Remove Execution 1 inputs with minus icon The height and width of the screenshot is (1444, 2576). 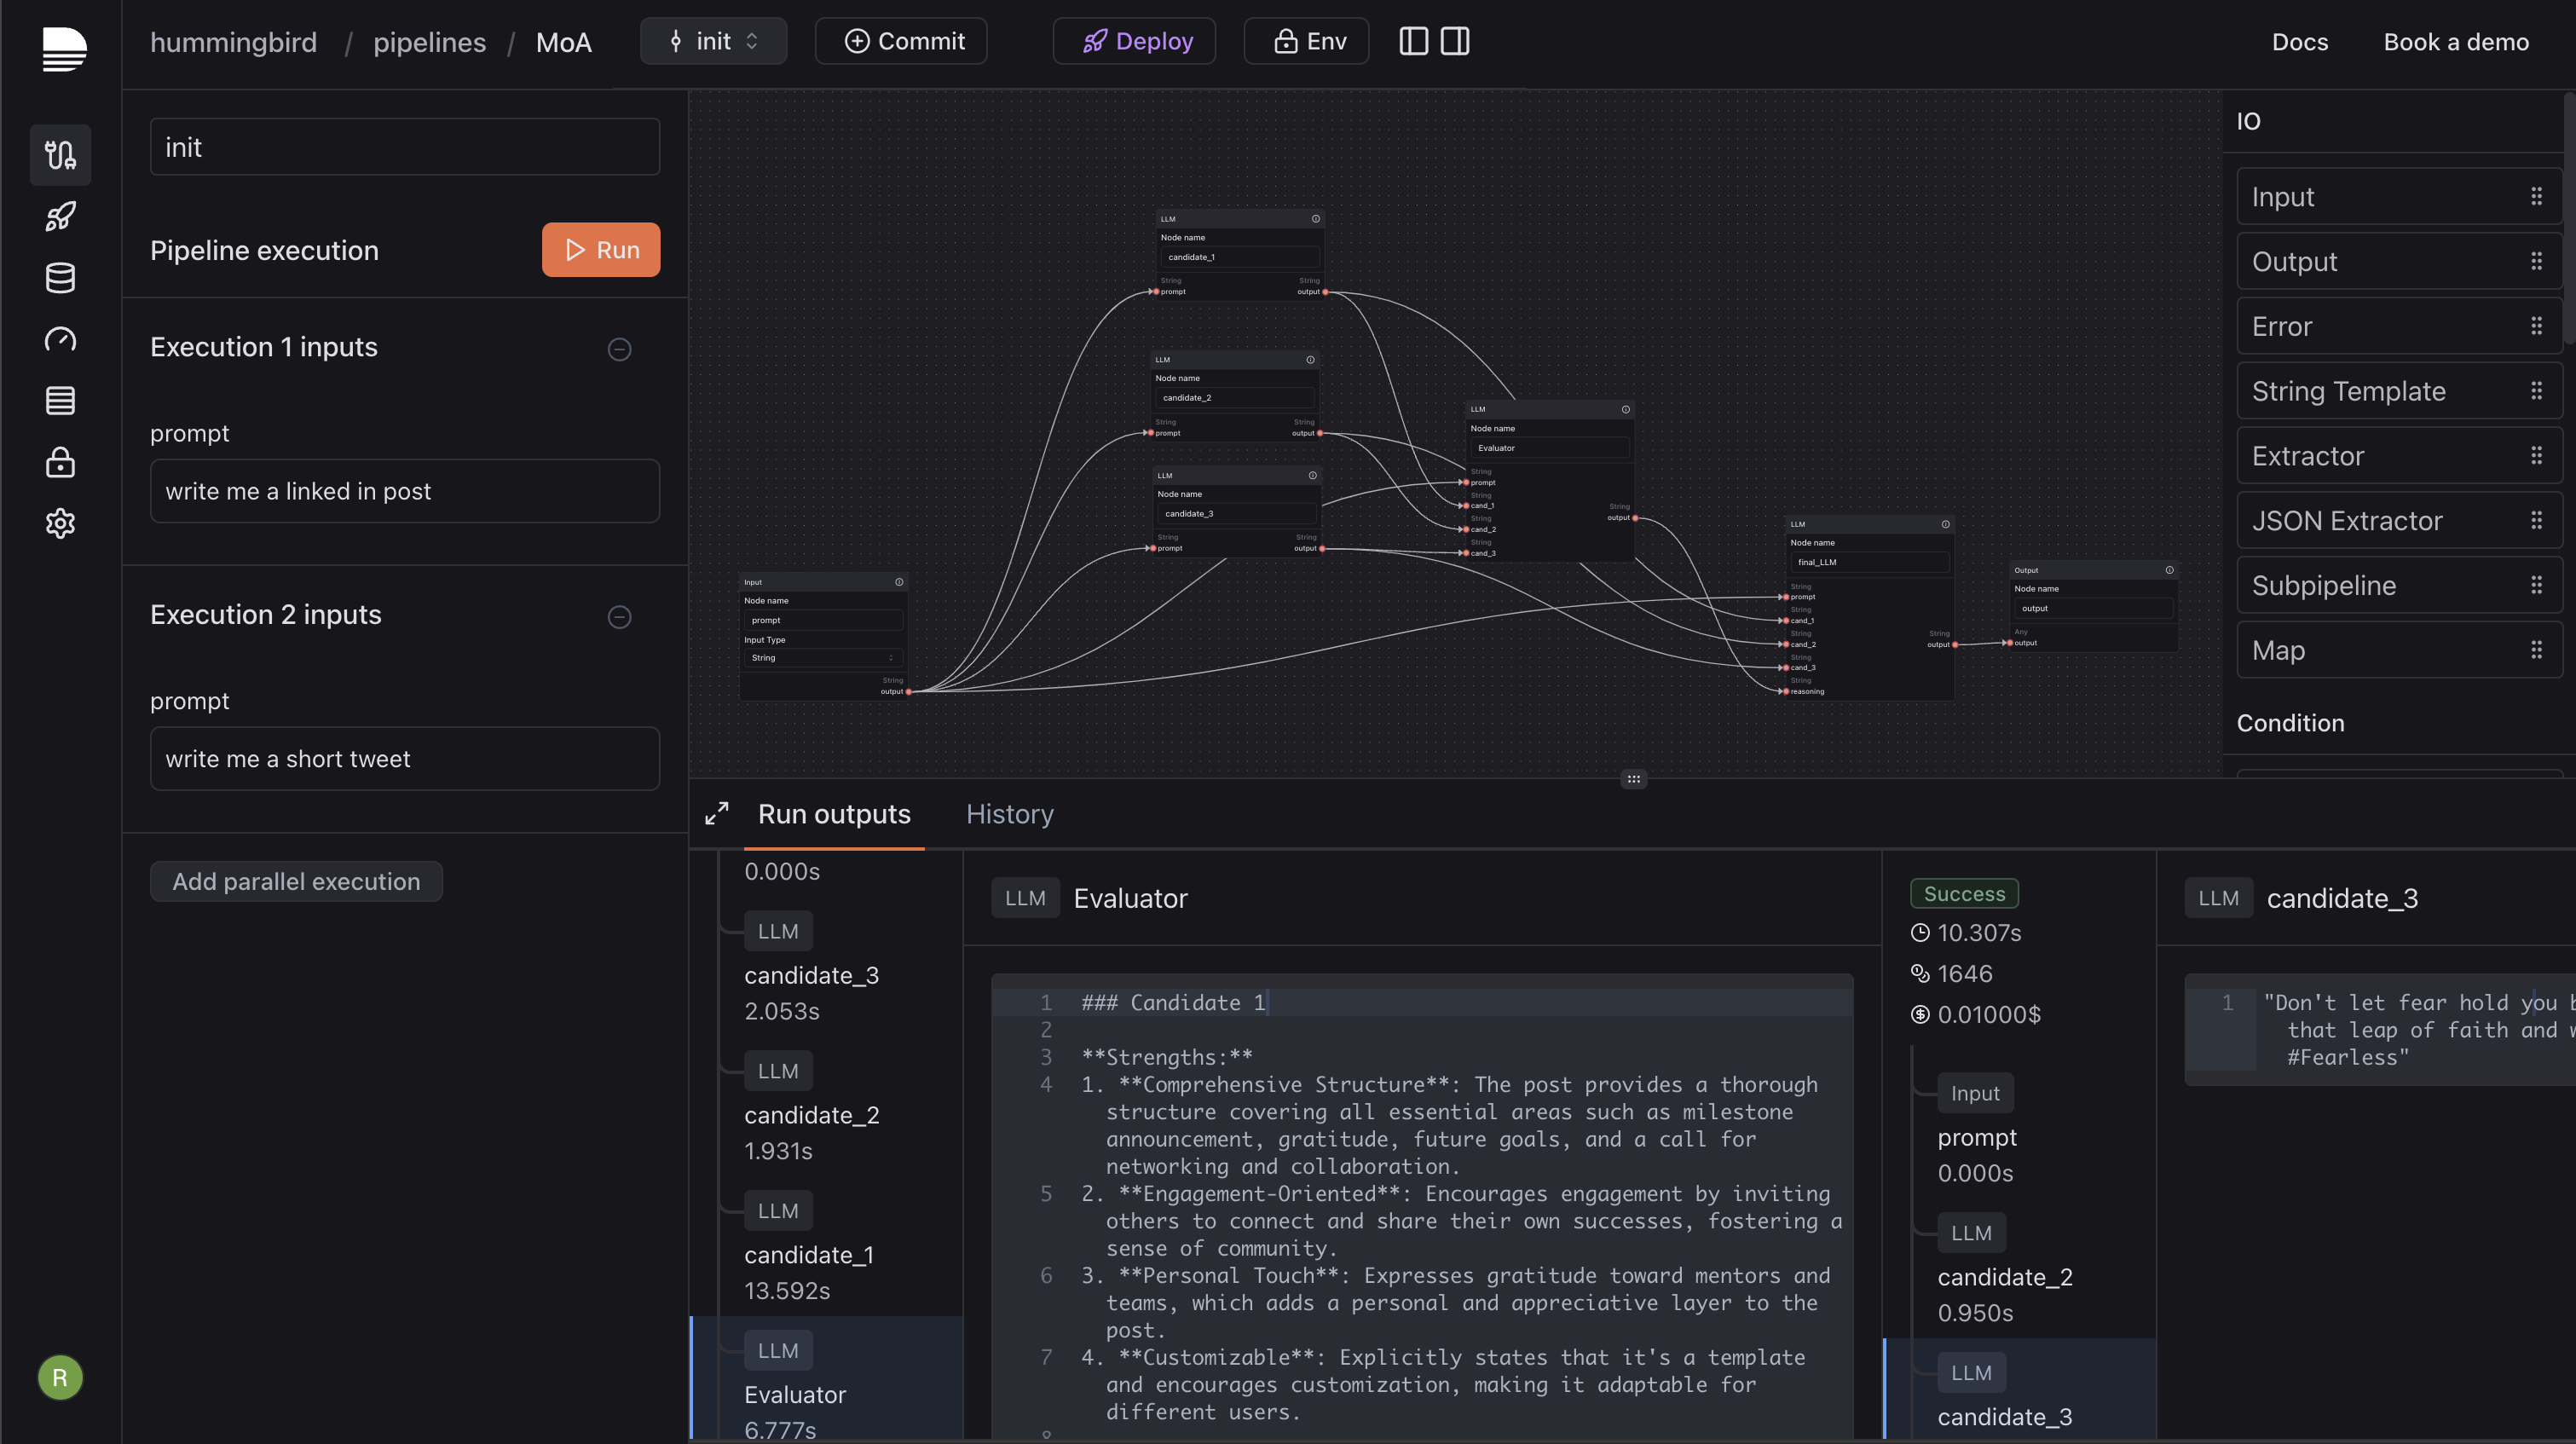tap(619, 349)
